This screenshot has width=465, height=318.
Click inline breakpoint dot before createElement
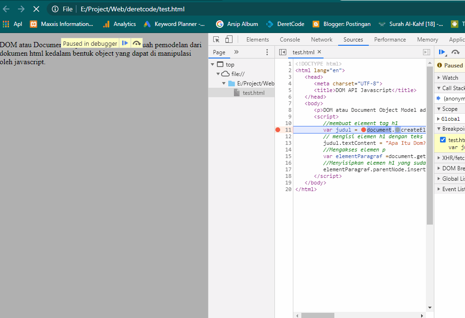click(x=398, y=130)
